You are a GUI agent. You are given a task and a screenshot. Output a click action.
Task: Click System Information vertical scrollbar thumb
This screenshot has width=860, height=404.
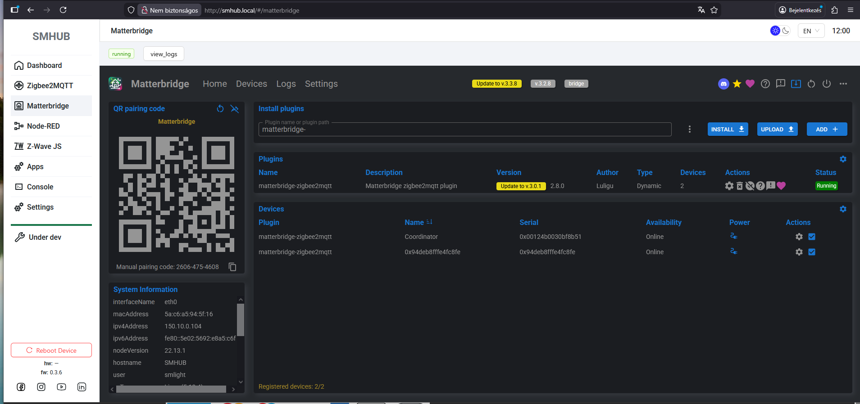pyautogui.click(x=241, y=320)
